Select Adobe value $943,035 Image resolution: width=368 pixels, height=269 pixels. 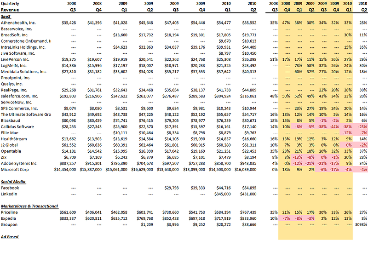[248, 163]
